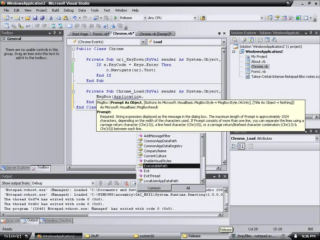Image resolution: width=320 pixels, height=240 pixels.
Task: Open the Build menu
Action: [x=55, y=10]
